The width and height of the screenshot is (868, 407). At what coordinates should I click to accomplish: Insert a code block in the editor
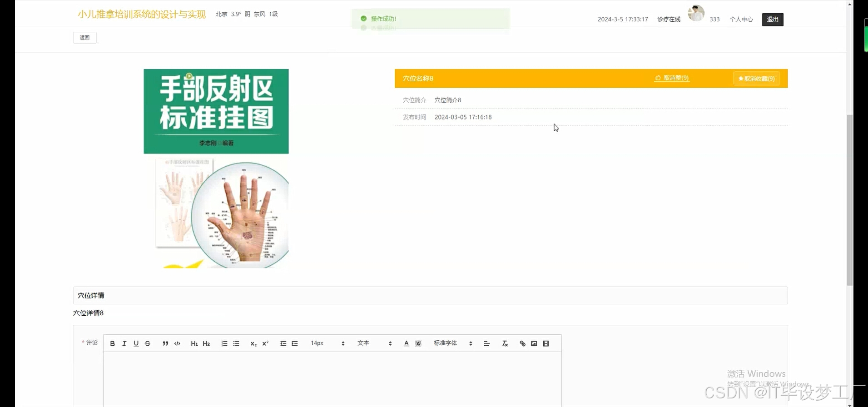pos(177,343)
